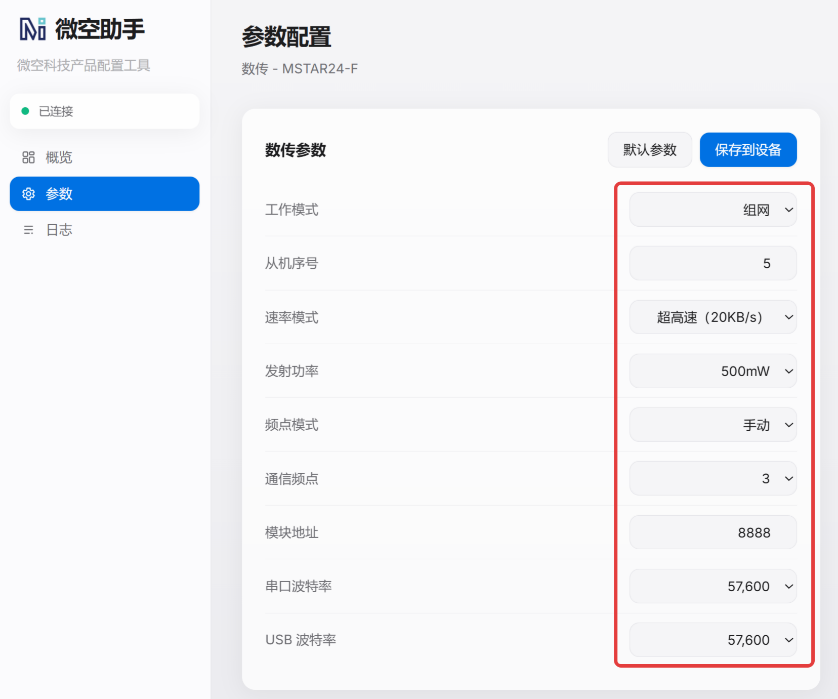Click the 从机序号 label

click(x=292, y=263)
